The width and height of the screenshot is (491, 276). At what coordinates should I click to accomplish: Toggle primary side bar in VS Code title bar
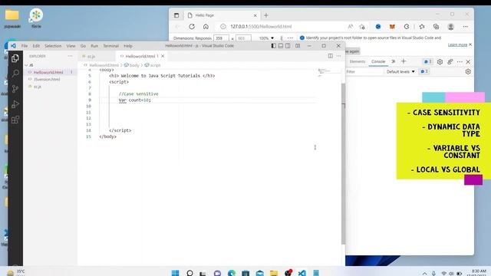click(x=273, y=46)
